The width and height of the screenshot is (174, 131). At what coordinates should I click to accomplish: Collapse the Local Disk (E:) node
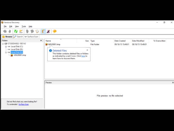pos(6,52)
